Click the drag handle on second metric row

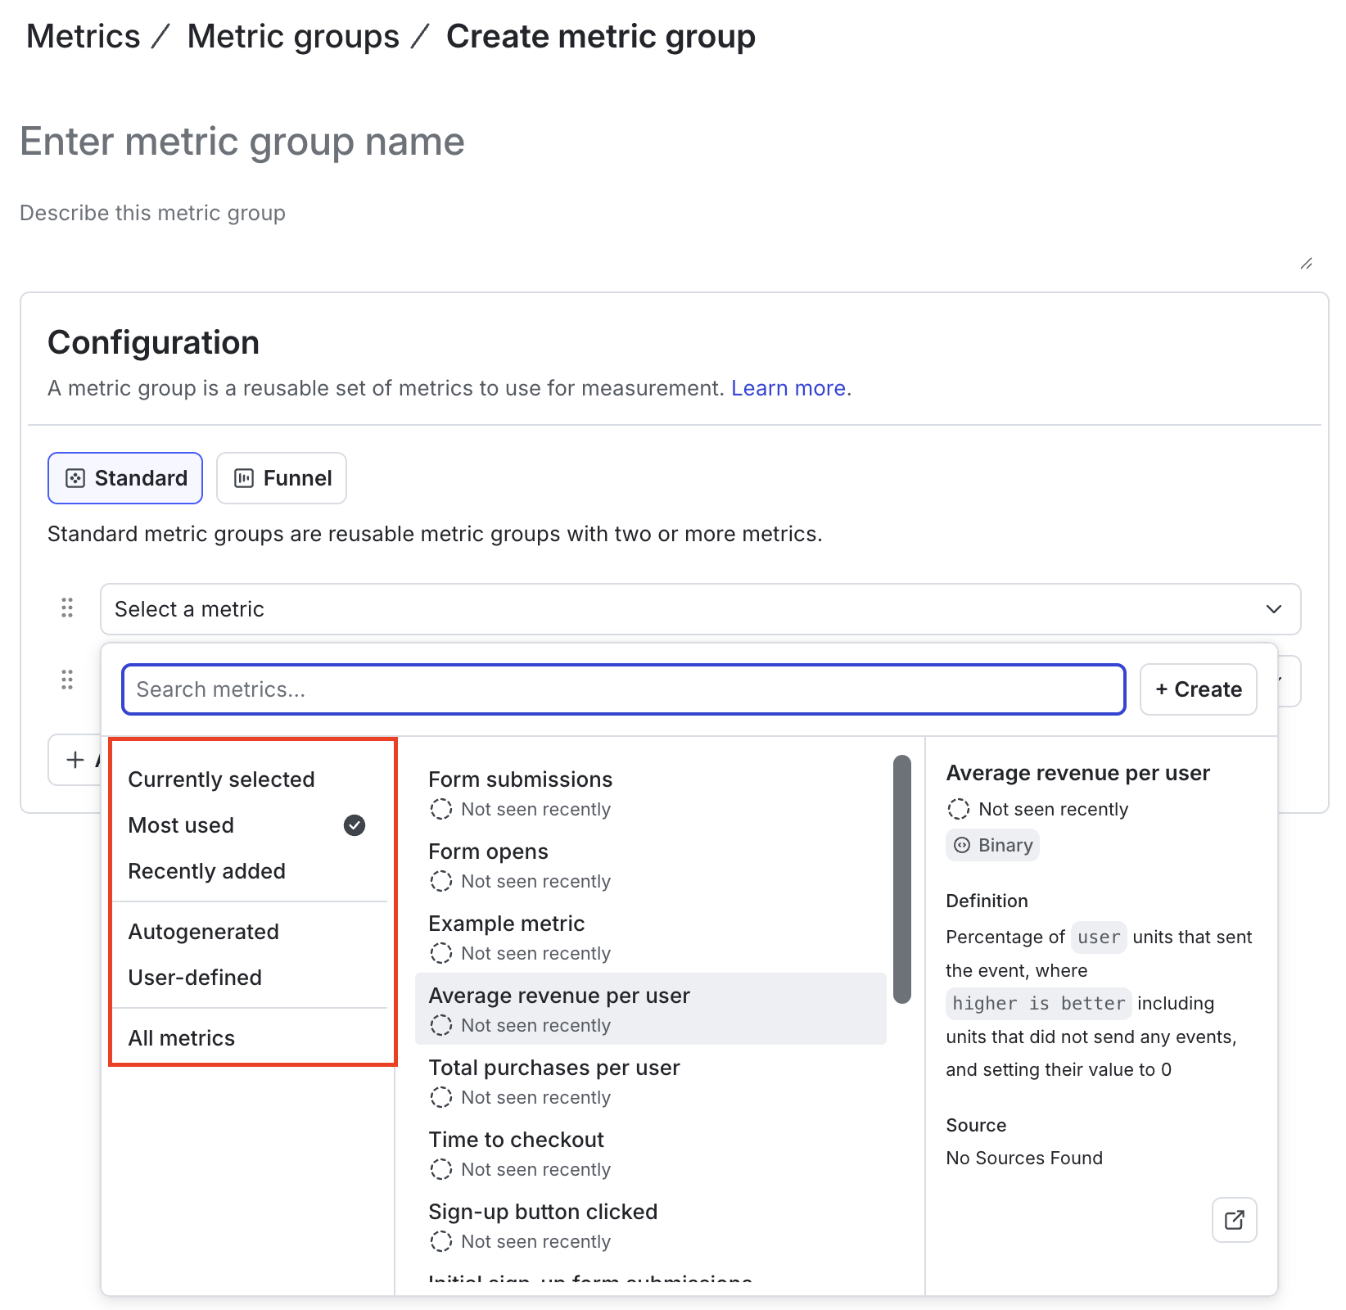(x=68, y=680)
